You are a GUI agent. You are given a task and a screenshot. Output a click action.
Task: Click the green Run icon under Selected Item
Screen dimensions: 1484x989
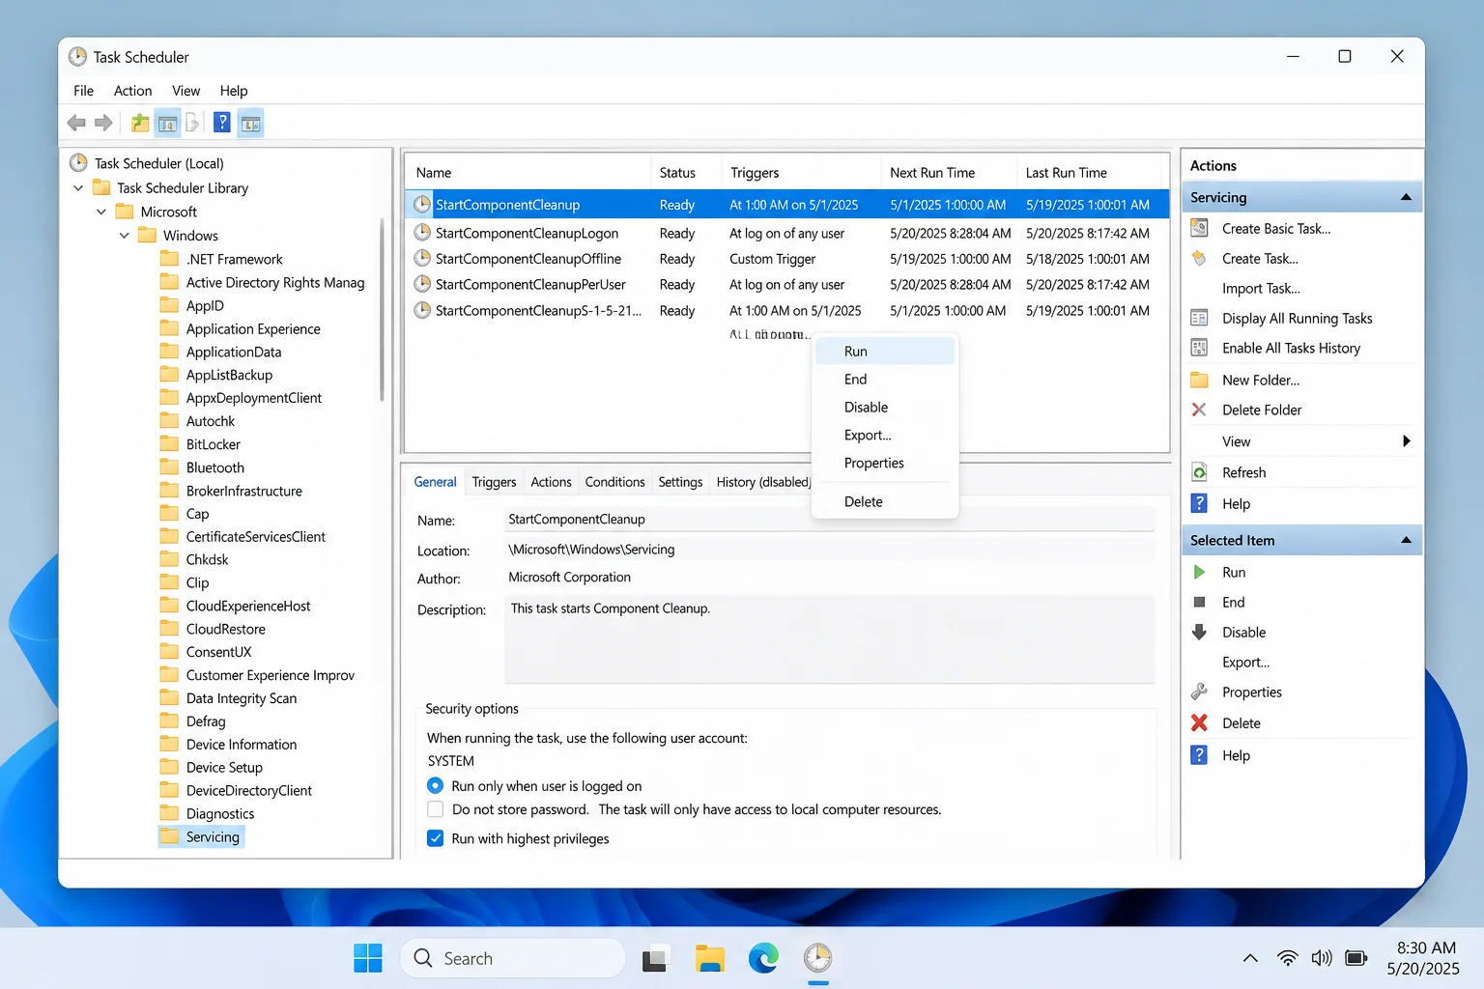click(1199, 572)
